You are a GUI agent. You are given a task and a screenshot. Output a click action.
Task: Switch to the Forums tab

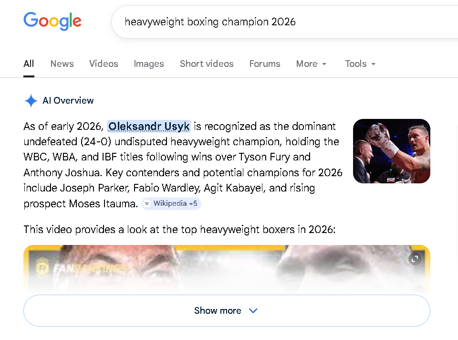pos(265,64)
